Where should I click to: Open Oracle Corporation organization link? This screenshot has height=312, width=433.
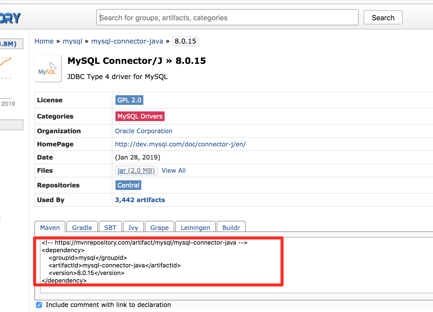pyautogui.click(x=144, y=131)
